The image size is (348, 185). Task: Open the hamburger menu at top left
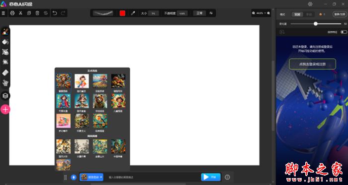point(3,13)
